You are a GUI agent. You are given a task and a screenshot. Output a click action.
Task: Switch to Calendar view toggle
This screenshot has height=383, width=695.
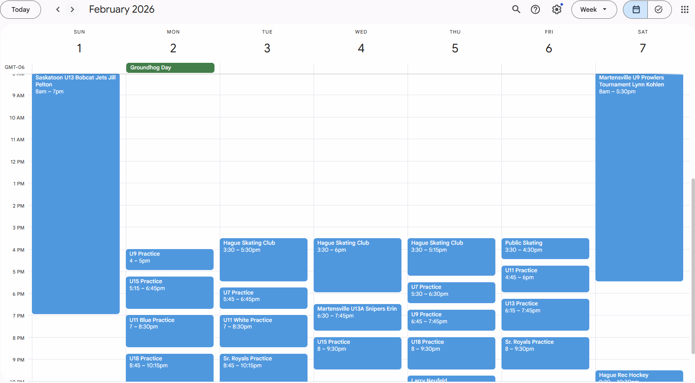pyautogui.click(x=636, y=10)
